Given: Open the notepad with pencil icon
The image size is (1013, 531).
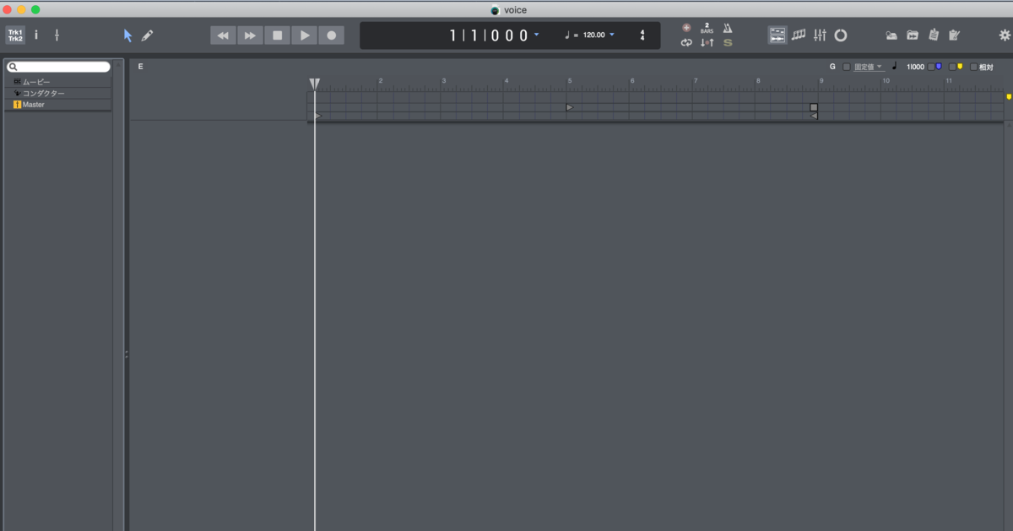Looking at the screenshot, I should (955, 35).
